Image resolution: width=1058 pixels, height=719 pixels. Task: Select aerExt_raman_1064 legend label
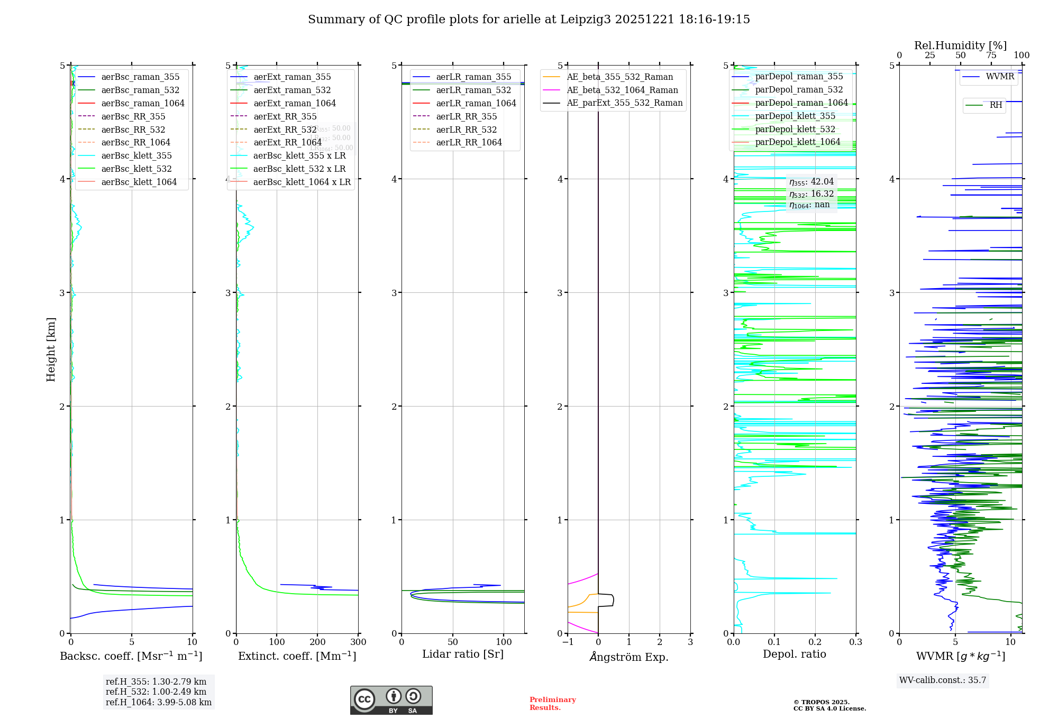[295, 104]
